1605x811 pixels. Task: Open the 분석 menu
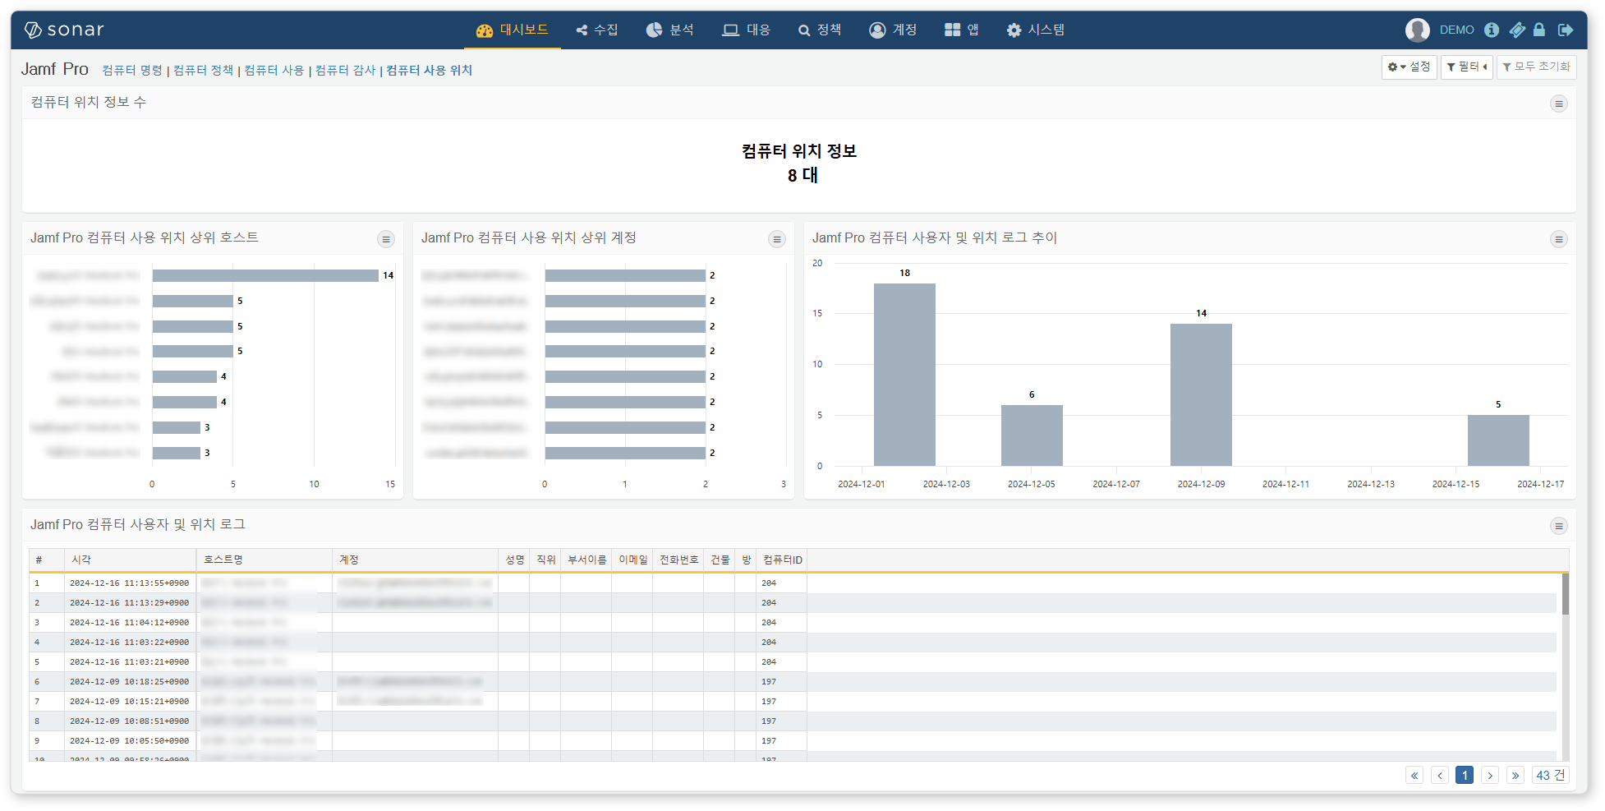pos(670,30)
